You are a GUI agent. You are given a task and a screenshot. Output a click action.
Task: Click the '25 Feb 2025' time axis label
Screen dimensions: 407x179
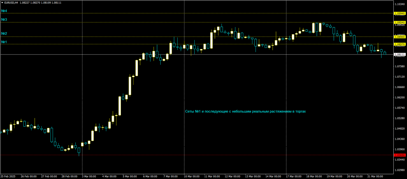tap(8, 176)
